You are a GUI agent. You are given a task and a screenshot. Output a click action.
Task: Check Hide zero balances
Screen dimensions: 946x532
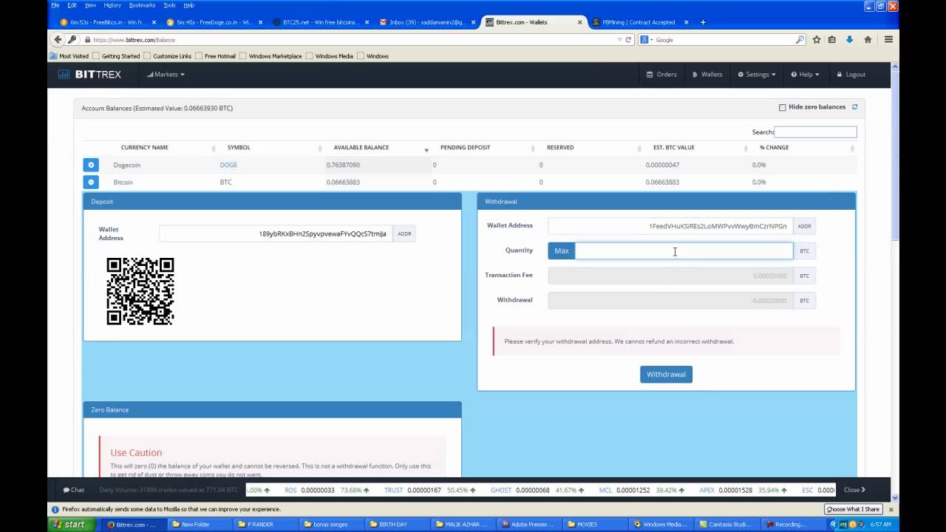point(782,107)
